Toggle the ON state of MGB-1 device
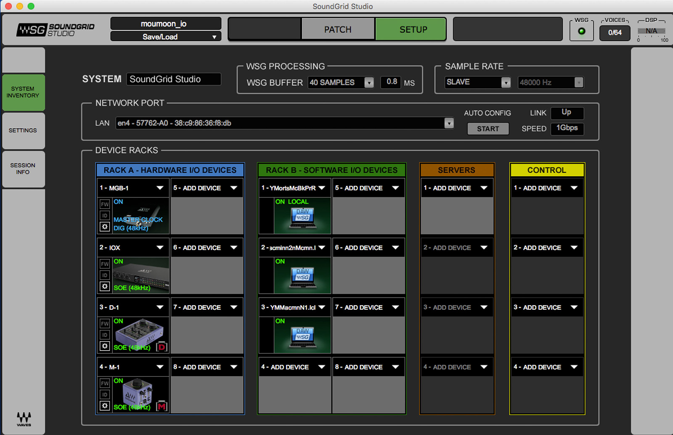673x435 pixels. (119, 202)
